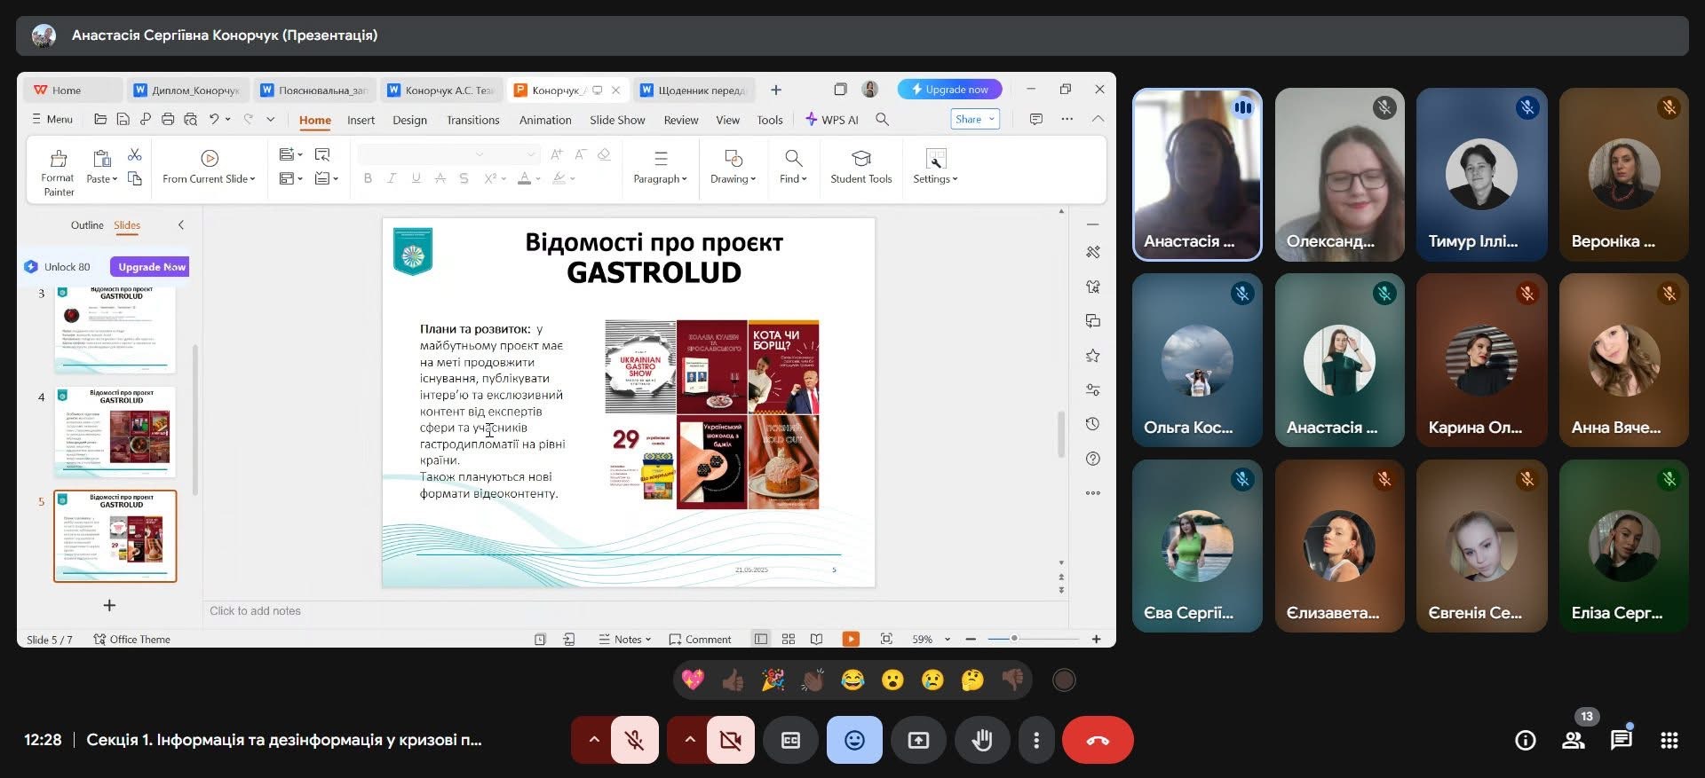Open the Transitions ribbon tab

[x=472, y=120]
